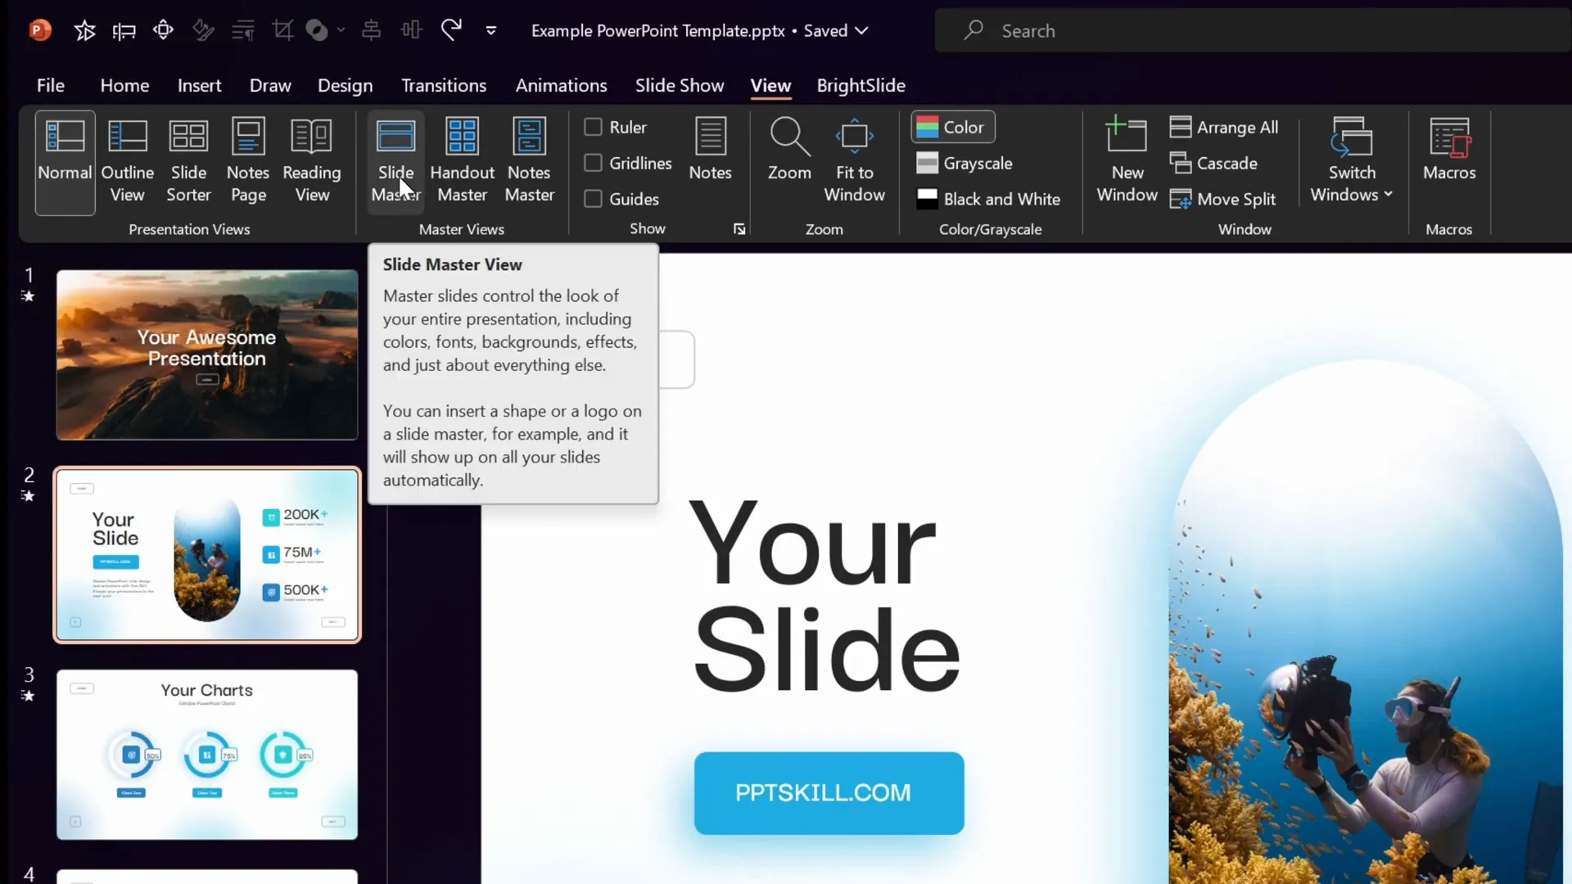The image size is (1572, 884).
Task: Click in the Search box
Action: (x=1253, y=31)
